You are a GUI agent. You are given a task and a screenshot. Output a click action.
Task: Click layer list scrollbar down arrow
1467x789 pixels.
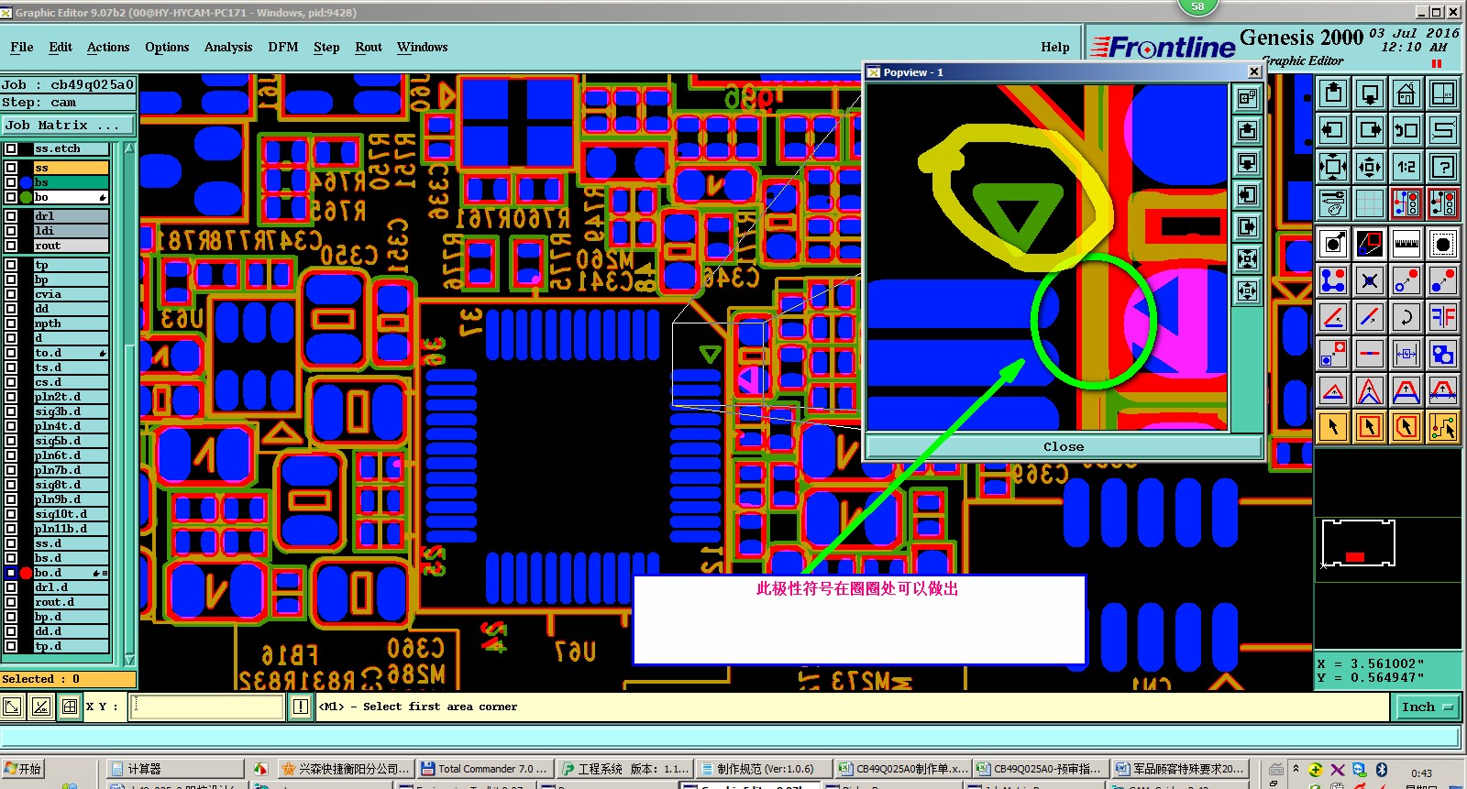point(129,659)
